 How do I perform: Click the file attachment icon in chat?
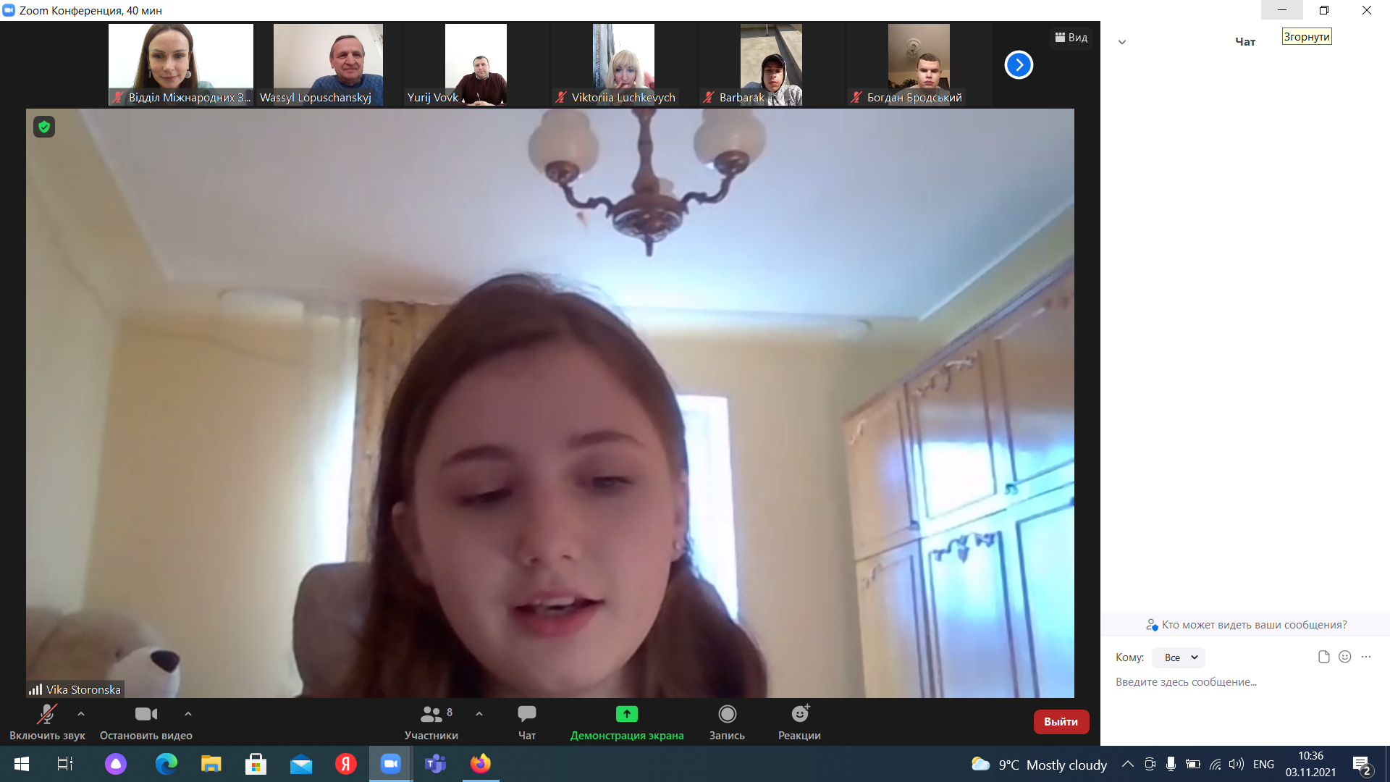point(1323,657)
